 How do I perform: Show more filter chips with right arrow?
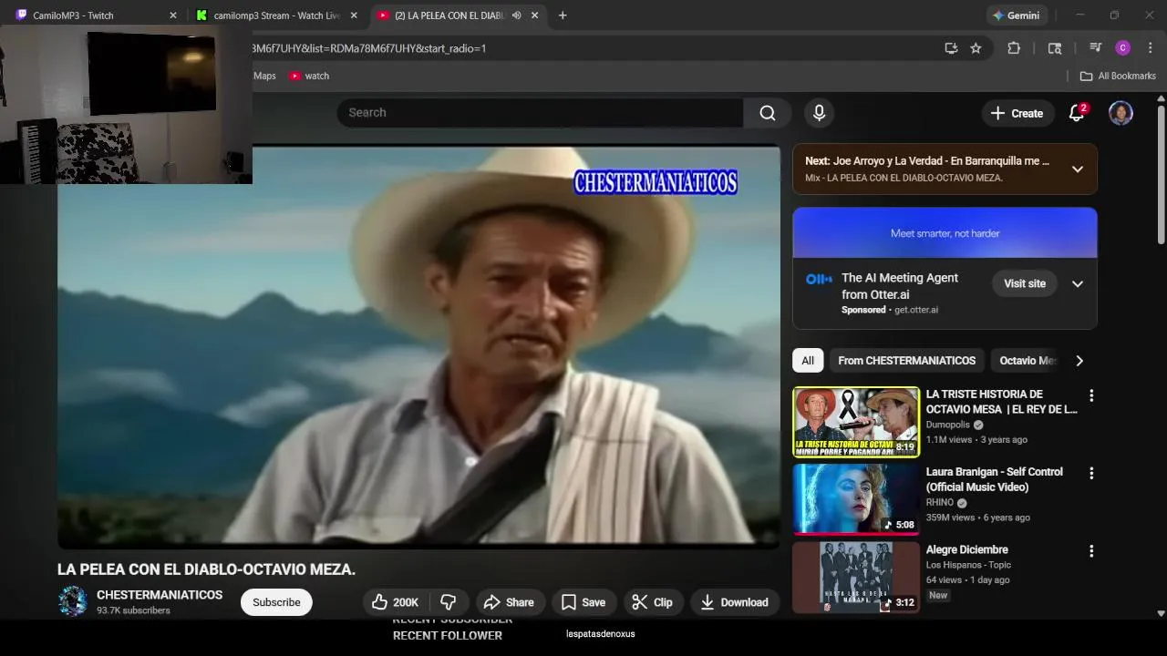point(1079,361)
